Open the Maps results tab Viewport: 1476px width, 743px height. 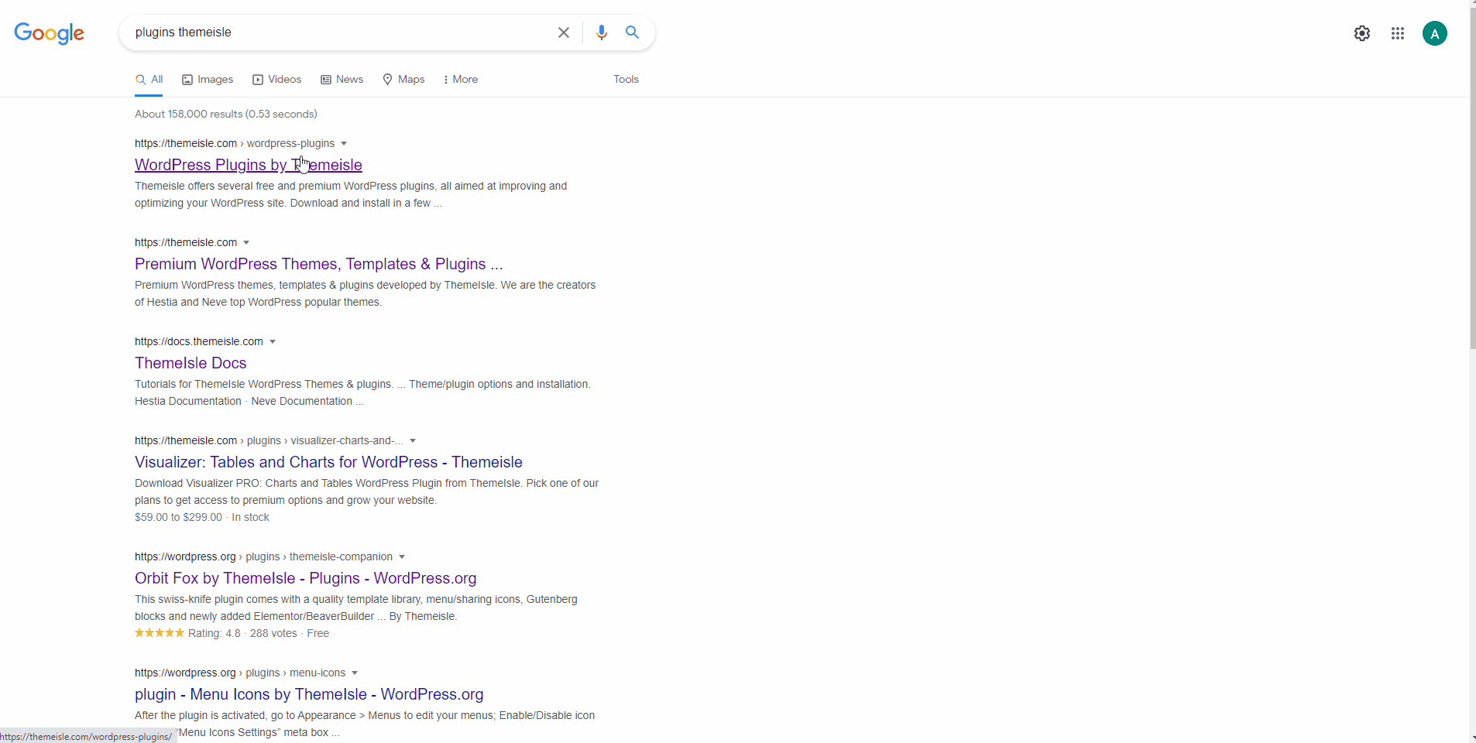tap(403, 80)
